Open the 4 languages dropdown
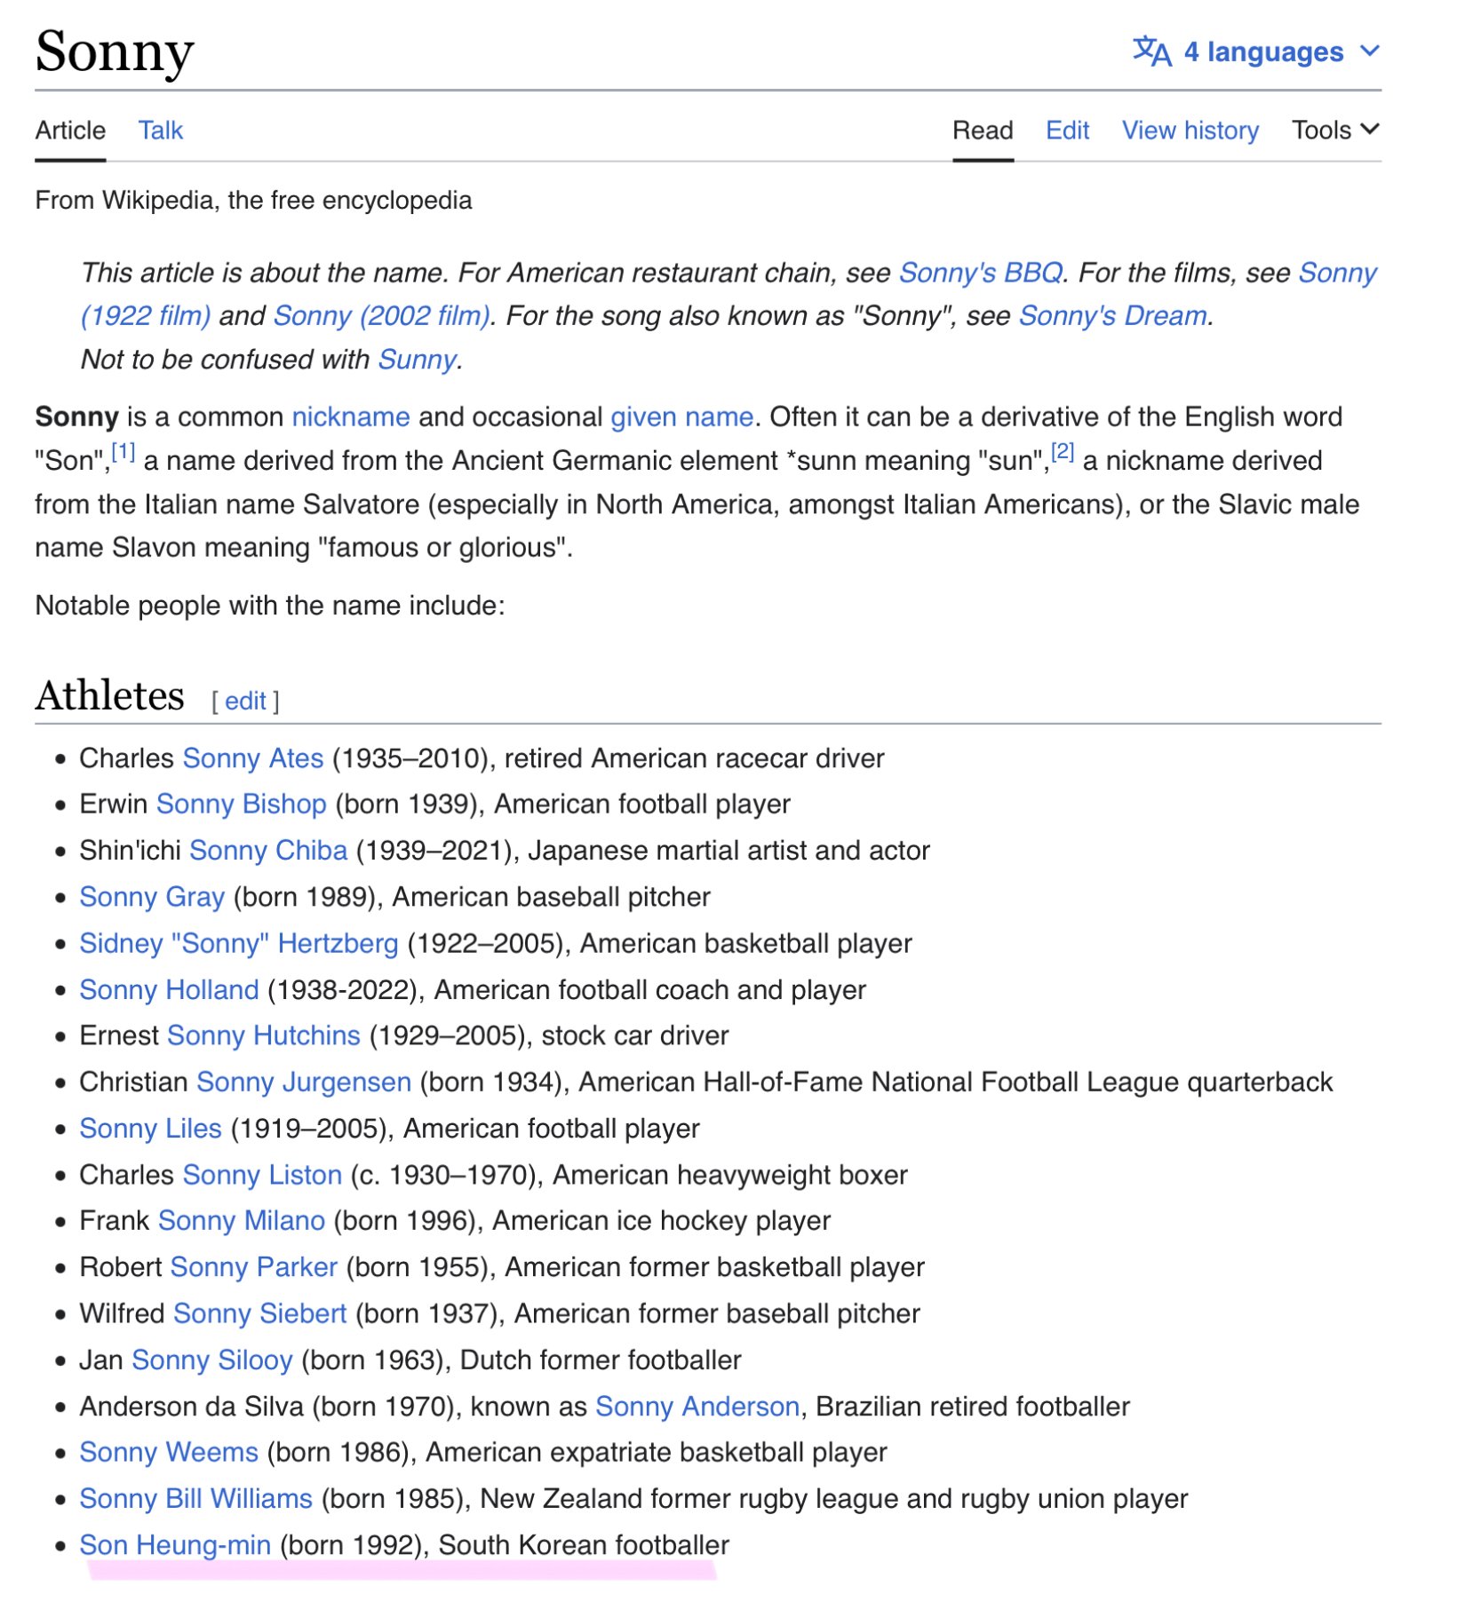Viewport: 1457px width, 1602px height. [x=1256, y=52]
